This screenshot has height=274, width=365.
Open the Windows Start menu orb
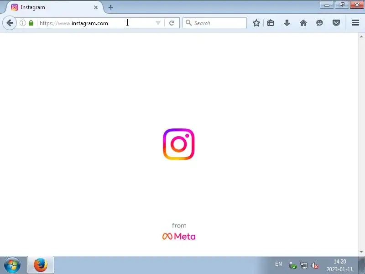[x=12, y=265]
